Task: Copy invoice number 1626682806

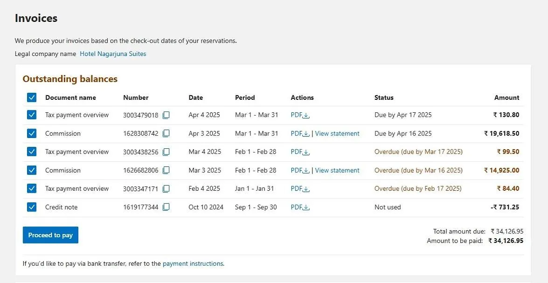Action: (x=166, y=171)
